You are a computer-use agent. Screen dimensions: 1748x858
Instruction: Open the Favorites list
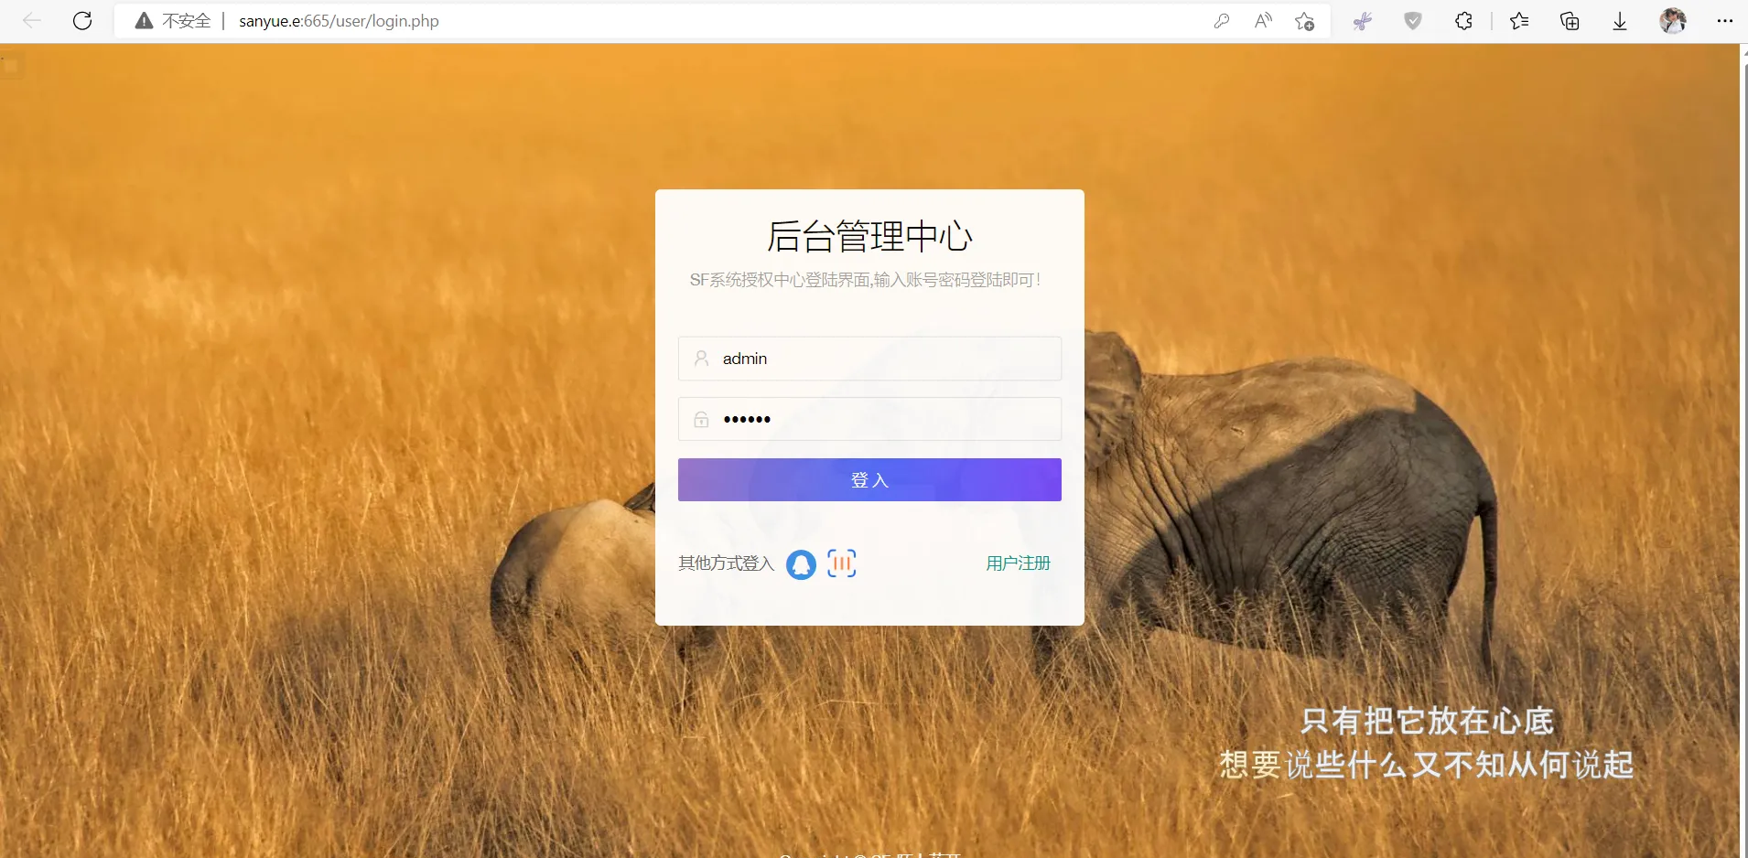[1519, 20]
